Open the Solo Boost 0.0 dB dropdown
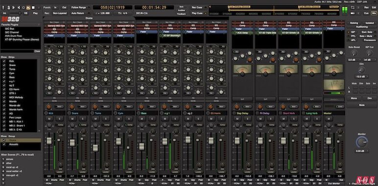 354,60
